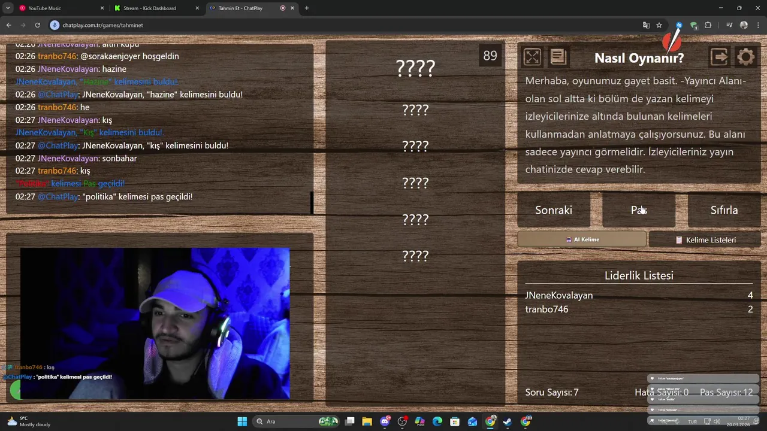Select tranbo746 in the leaderboard
The height and width of the screenshot is (431, 767).
546,309
